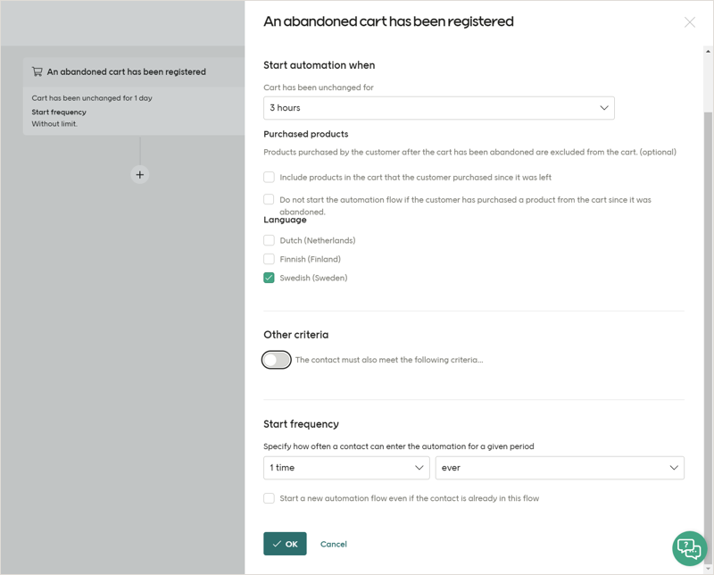Click inside the '3 hours' selection field

(402, 107)
